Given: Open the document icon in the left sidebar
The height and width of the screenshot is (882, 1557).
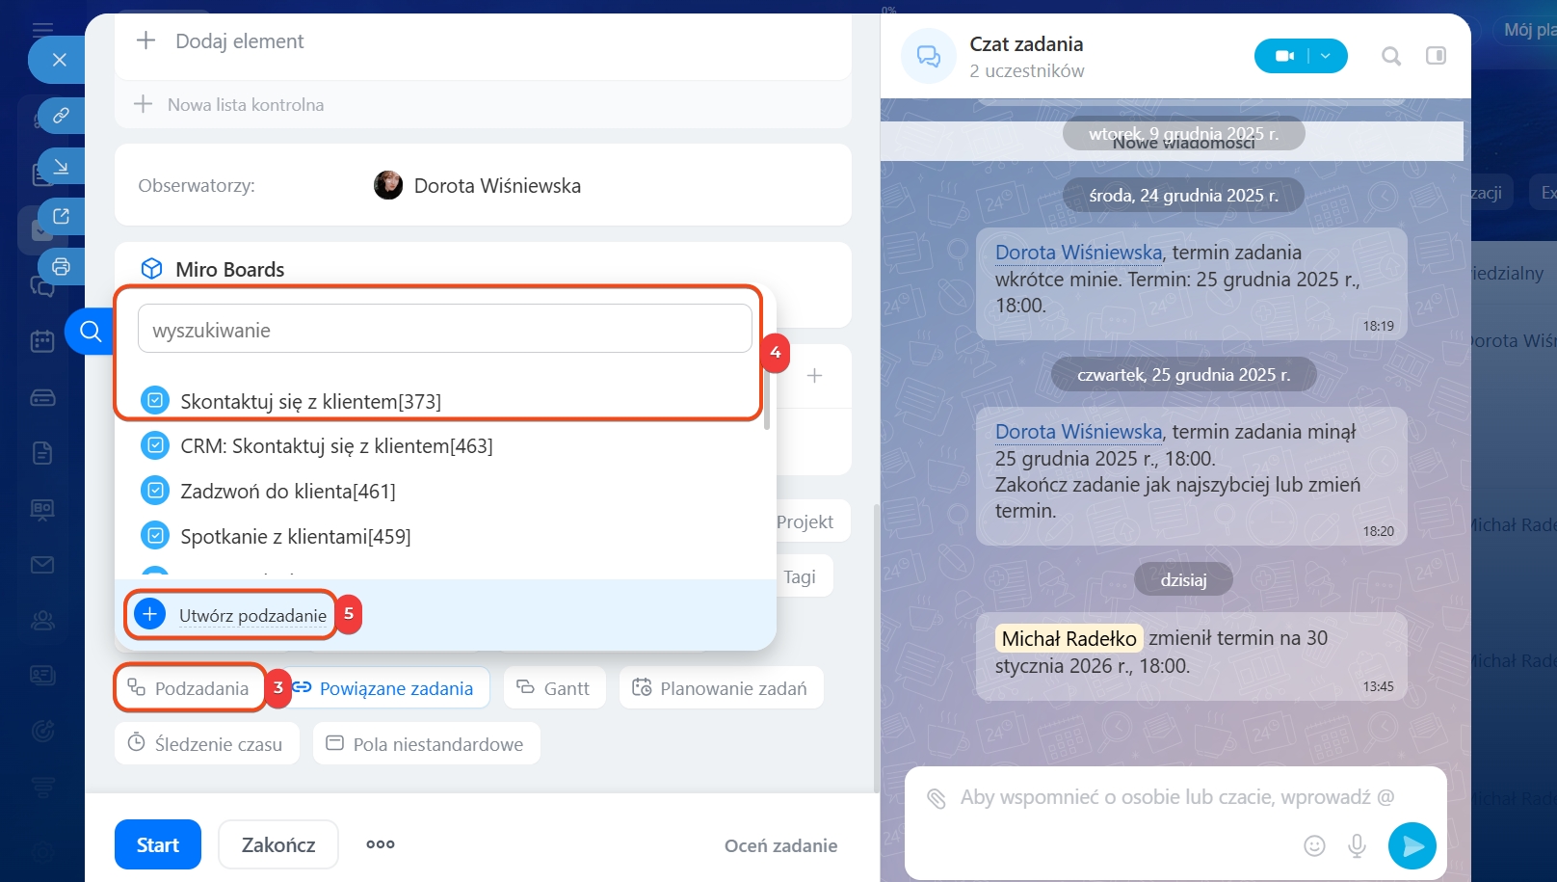Looking at the screenshot, I should (42, 453).
